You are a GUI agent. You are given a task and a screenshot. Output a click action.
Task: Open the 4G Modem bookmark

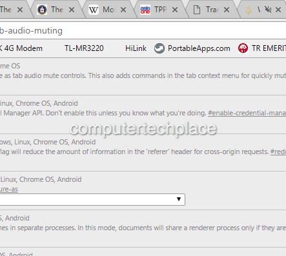pos(21,48)
